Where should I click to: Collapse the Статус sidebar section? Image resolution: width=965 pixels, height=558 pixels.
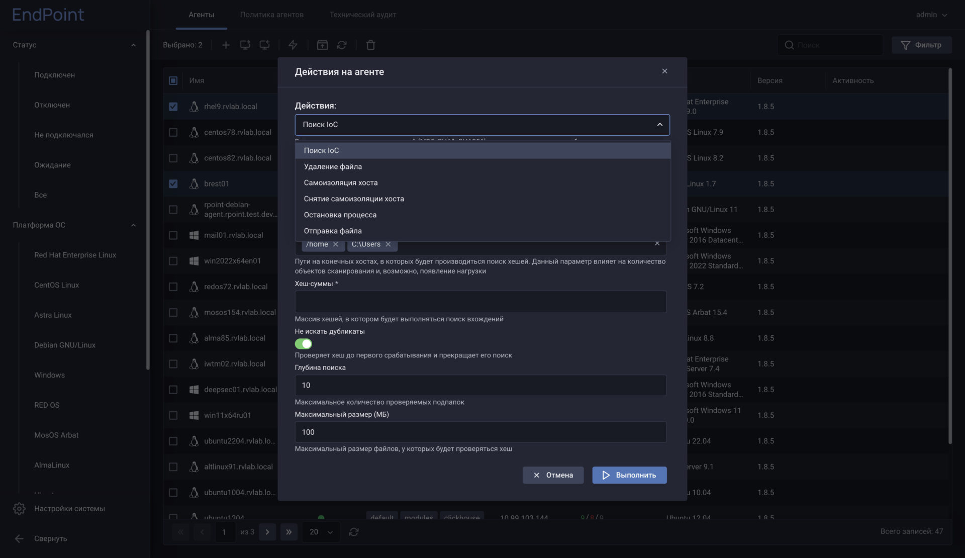coord(133,45)
